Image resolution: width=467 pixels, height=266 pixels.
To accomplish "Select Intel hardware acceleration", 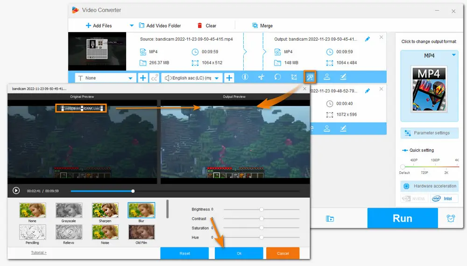I will click(x=444, y=198).
